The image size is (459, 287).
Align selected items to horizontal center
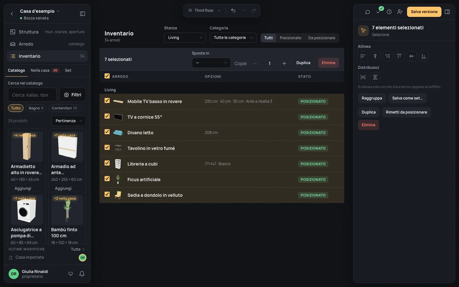point(375,56)
